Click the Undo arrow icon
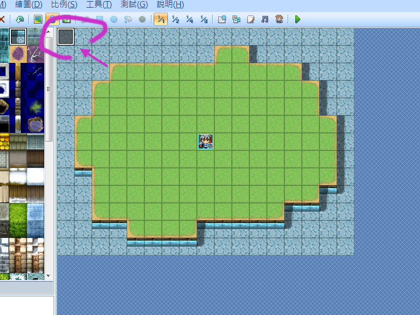420x315 pixels. pyautogui.click(x=20, y=19)
